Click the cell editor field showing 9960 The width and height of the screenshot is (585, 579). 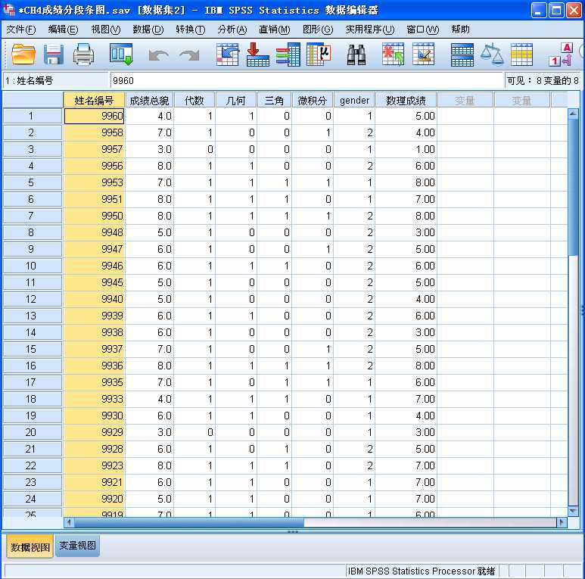click(307, 80)
